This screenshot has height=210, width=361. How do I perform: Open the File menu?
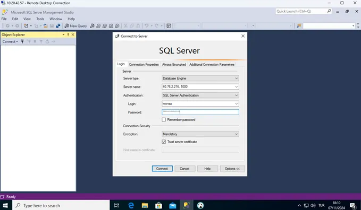coord(4,19)
